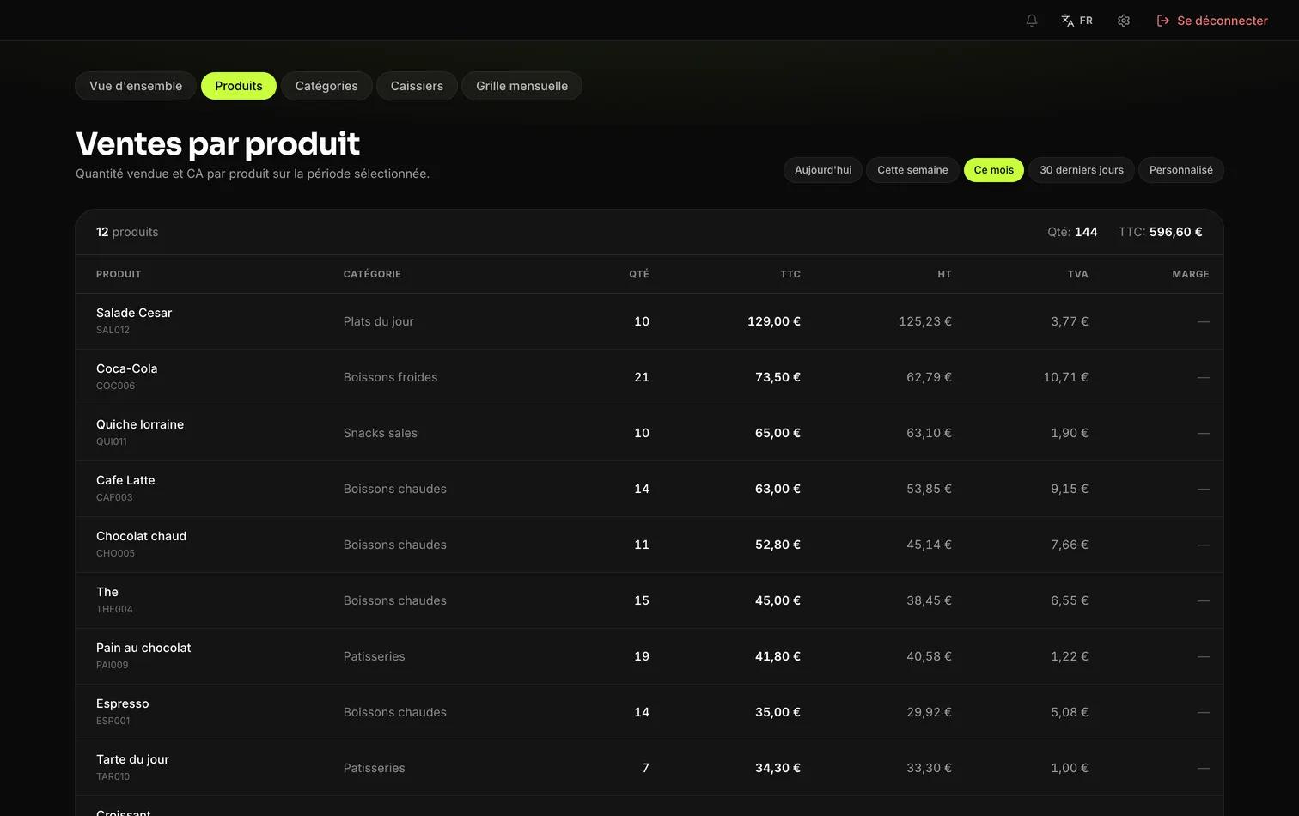The image size is (1299, 816).
Task: Click the CHO005 product code
Action: [115, 553]
